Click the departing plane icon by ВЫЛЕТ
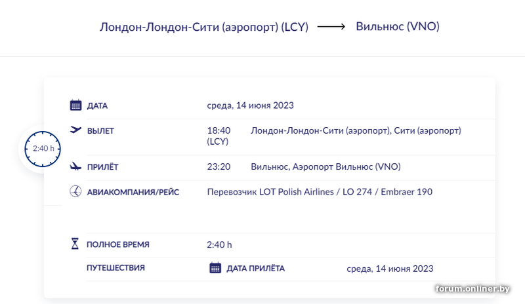 [75, 130]
